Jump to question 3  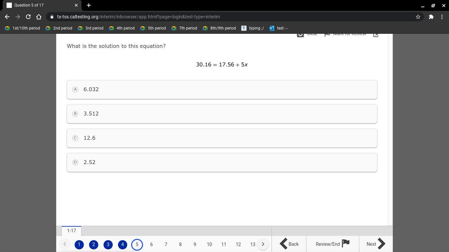coord(108,244)
